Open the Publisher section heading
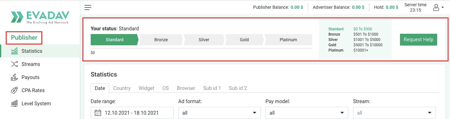This screenshot has height=119, width=450. (24, 37)
